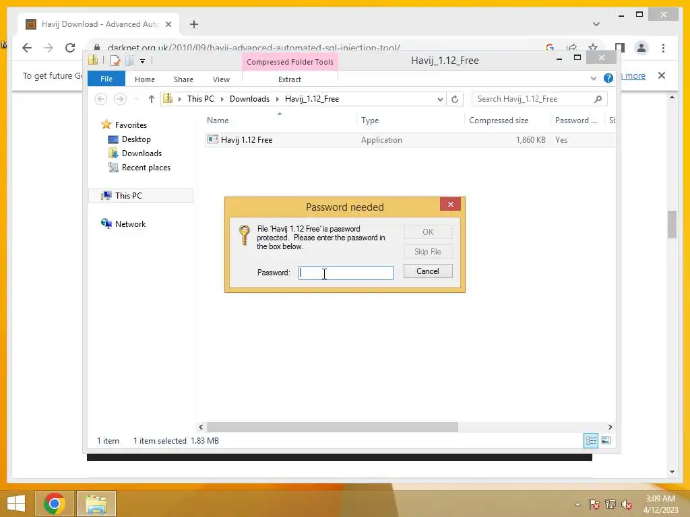Click Compressed Folder Tools contextual tab
The height and width of the screenshot is (517, 690).
[x=290, y=62]
